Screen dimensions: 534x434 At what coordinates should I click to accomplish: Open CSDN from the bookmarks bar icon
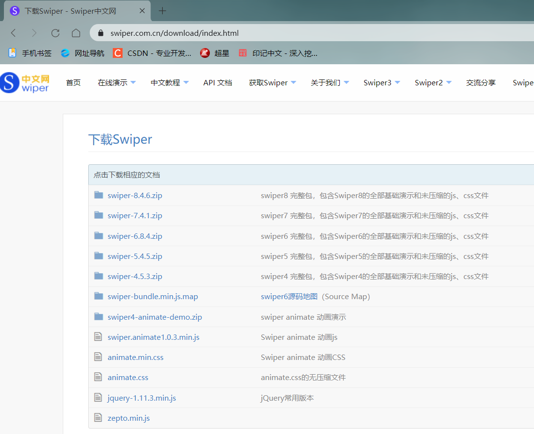click(x=117, y=52)
